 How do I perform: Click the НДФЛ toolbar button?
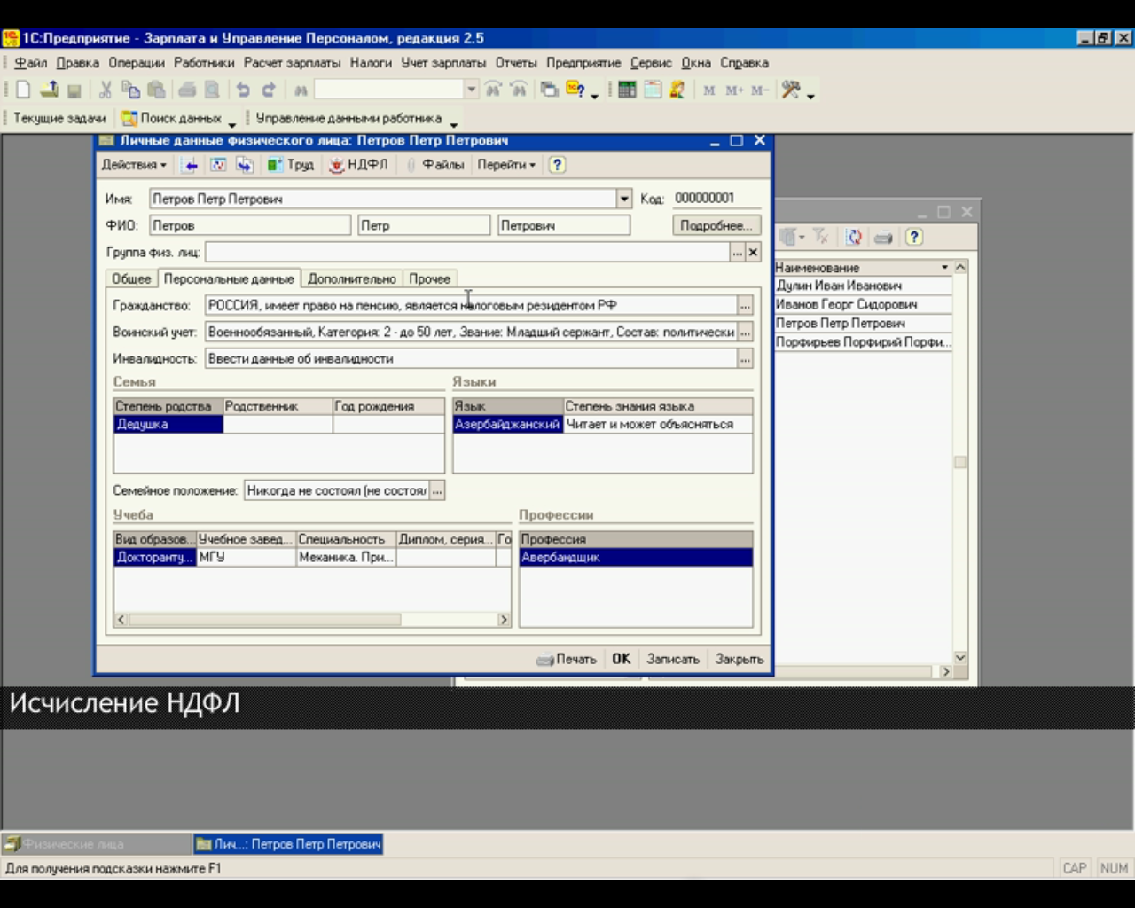[358, 165]
